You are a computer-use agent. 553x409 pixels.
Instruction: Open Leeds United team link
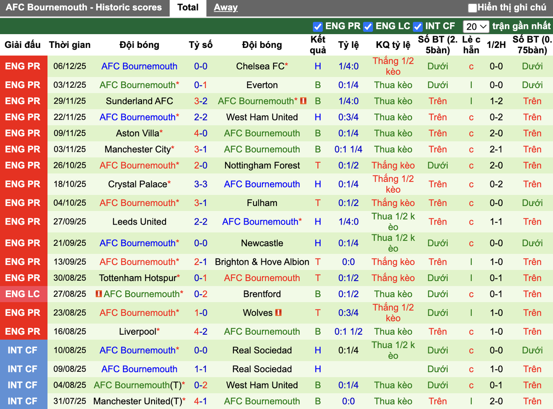coord(140,222)
